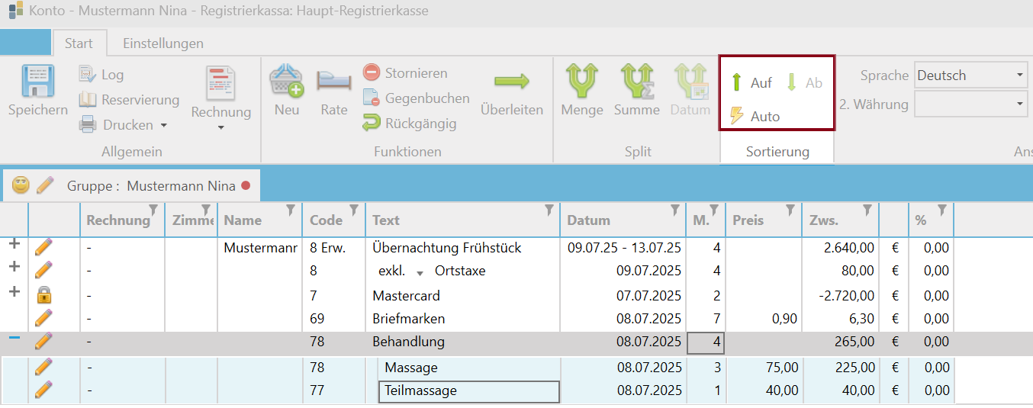The width and height of the screenshot is (1033, 408).
Task: Collapse the Behandlung row
Action: [x=14, y=337]
